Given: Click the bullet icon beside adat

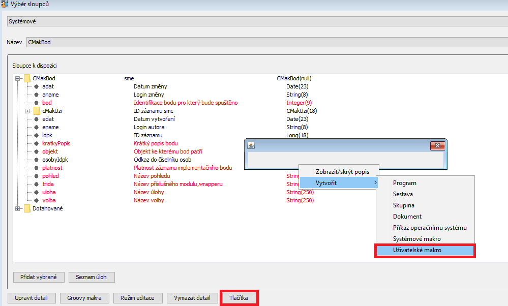Looking at the screenshot, I should [x=37, y=86].
